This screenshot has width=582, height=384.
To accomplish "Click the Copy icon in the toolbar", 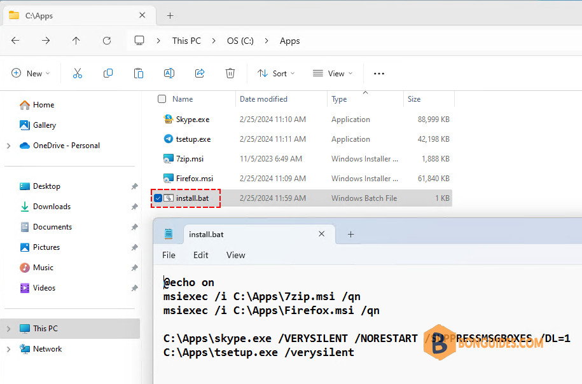I will tap(108, 73).
